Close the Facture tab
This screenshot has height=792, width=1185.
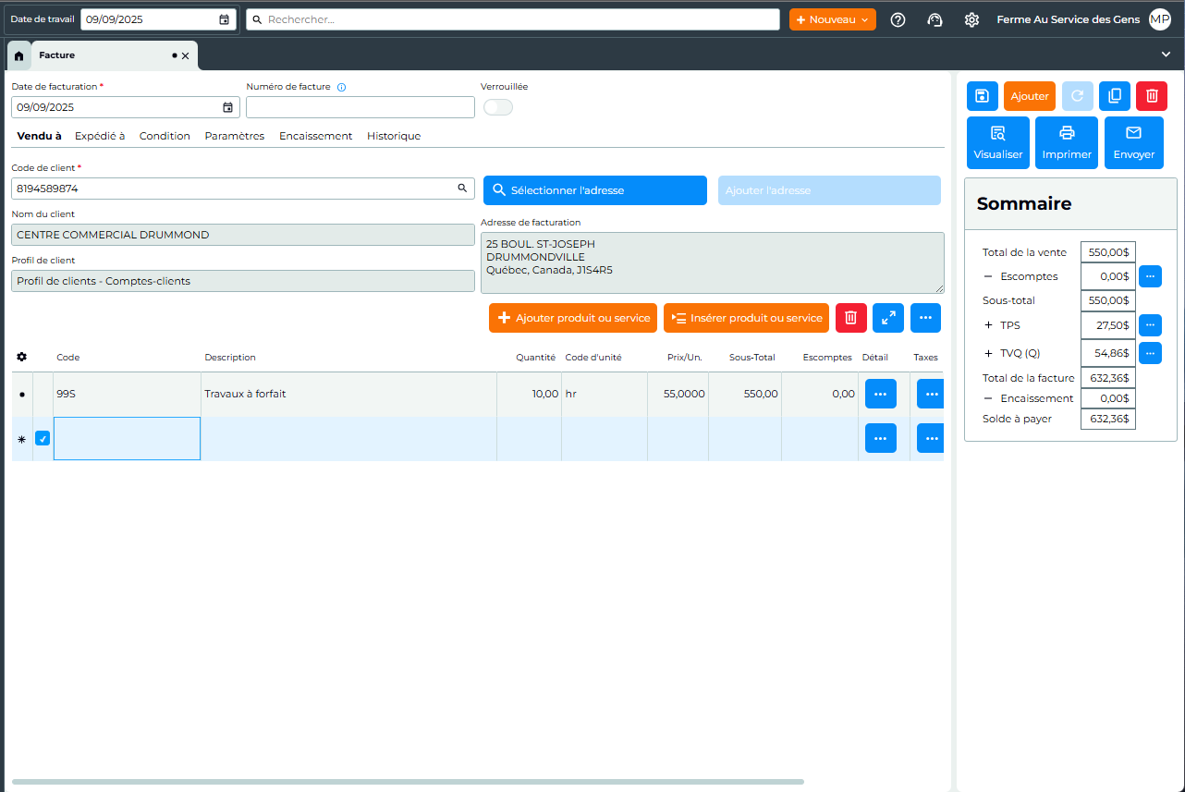185,55
